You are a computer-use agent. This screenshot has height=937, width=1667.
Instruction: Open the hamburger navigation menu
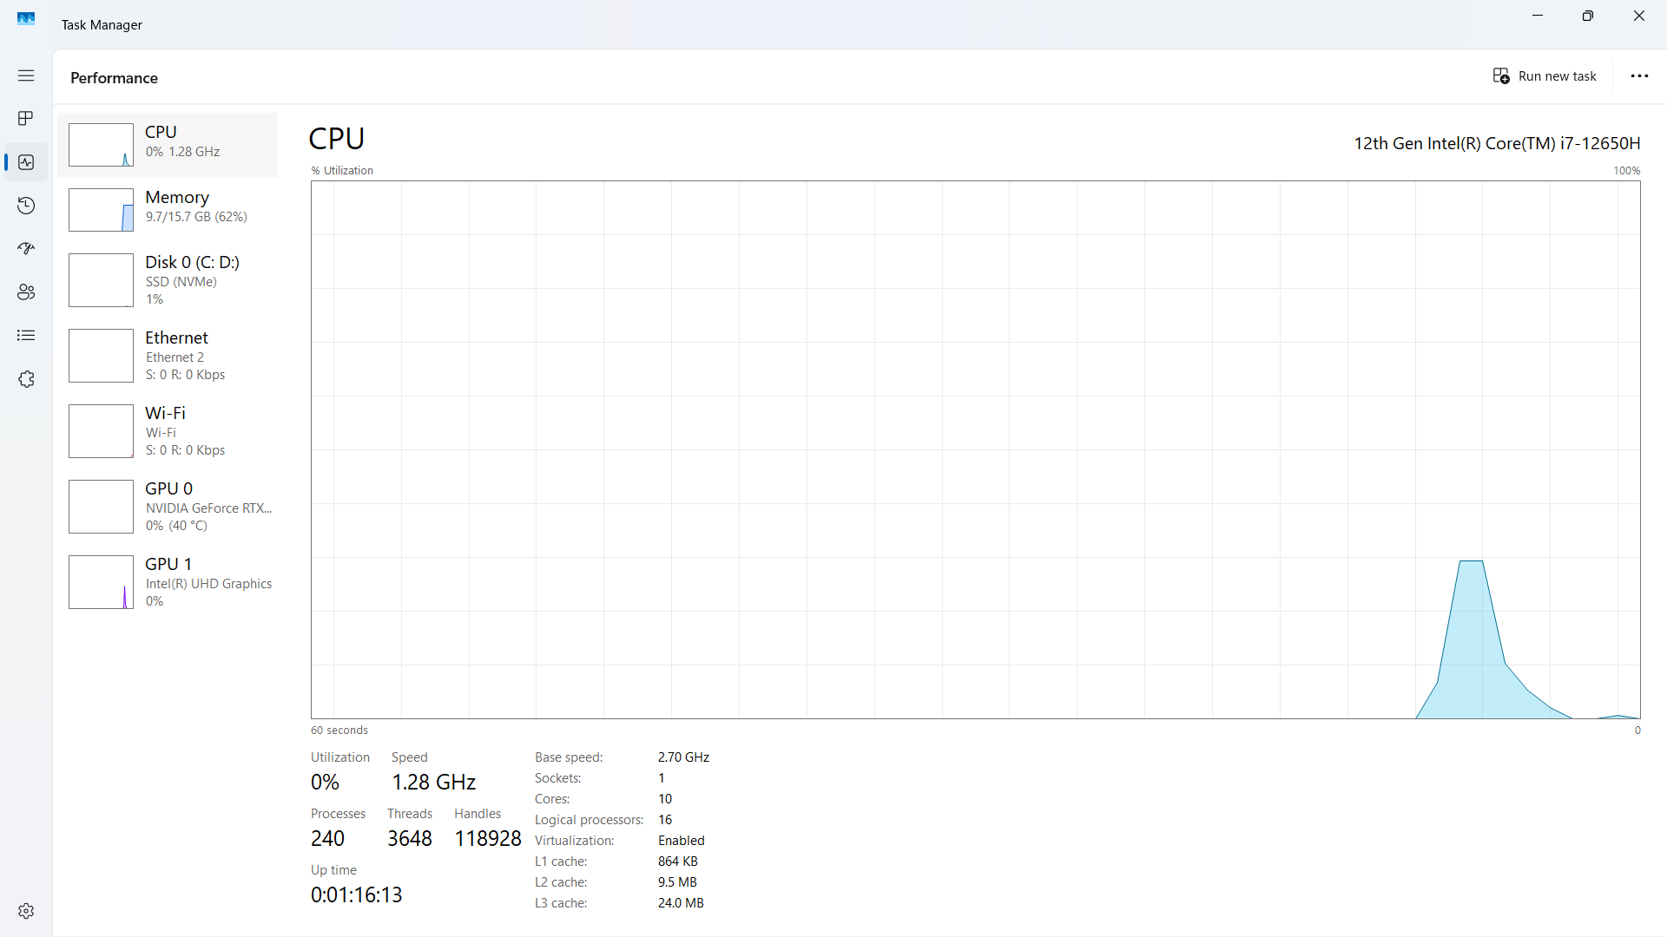tap(26, 75)
